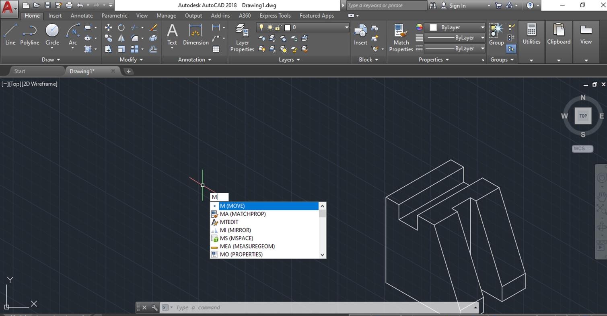Click the Insert block icon

[360, 35]
